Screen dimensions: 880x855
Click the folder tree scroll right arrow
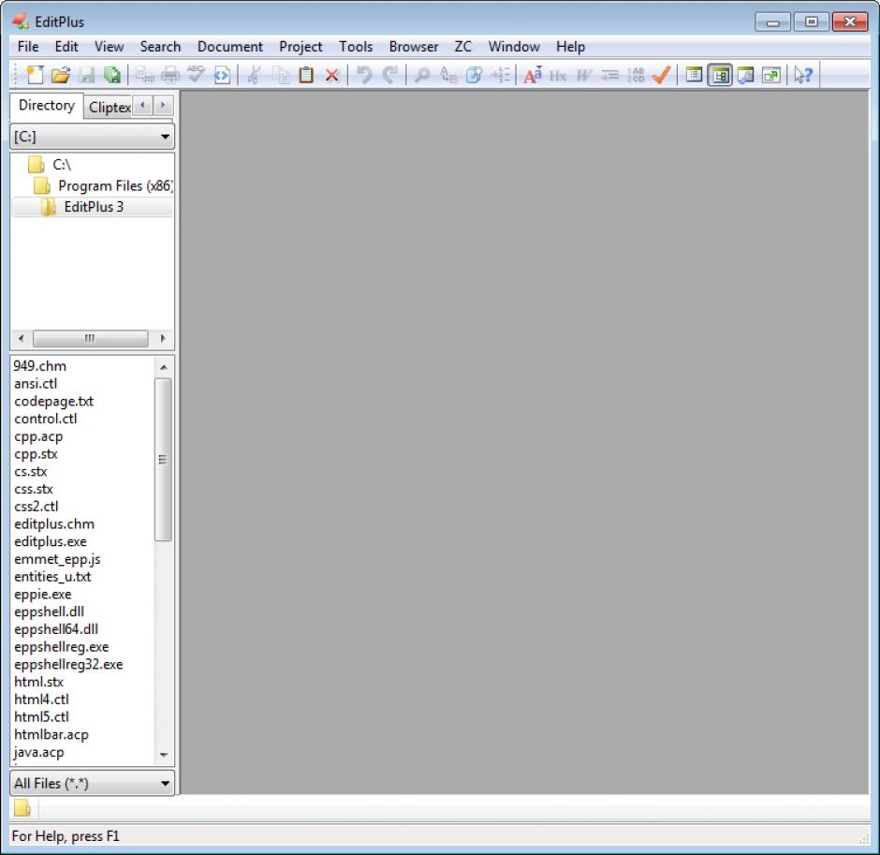(163, 338)
